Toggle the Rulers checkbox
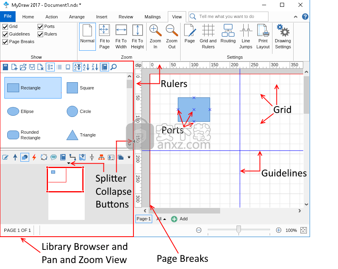The width and height of the screenshot is (338, 269). (40, 34)
